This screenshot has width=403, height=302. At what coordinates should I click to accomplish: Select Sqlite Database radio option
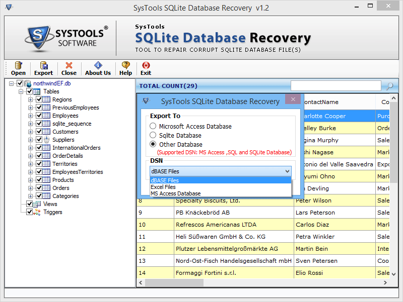pos(153,135)
